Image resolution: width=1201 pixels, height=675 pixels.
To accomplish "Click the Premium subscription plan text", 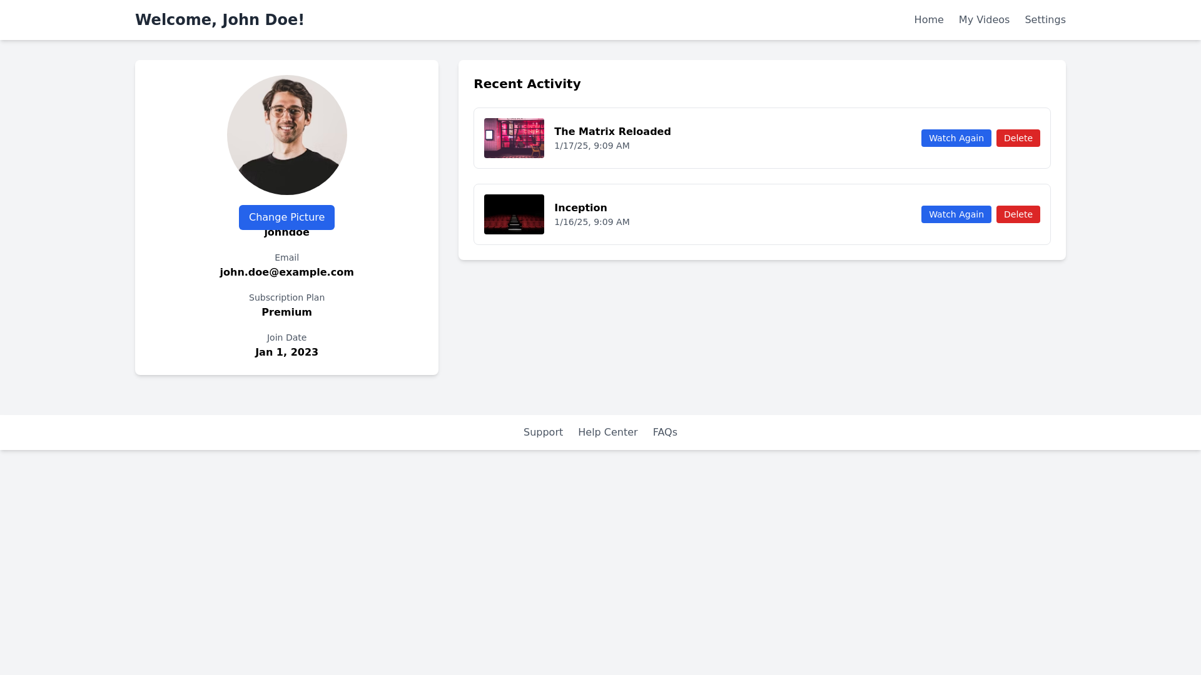I will [286, 312].
